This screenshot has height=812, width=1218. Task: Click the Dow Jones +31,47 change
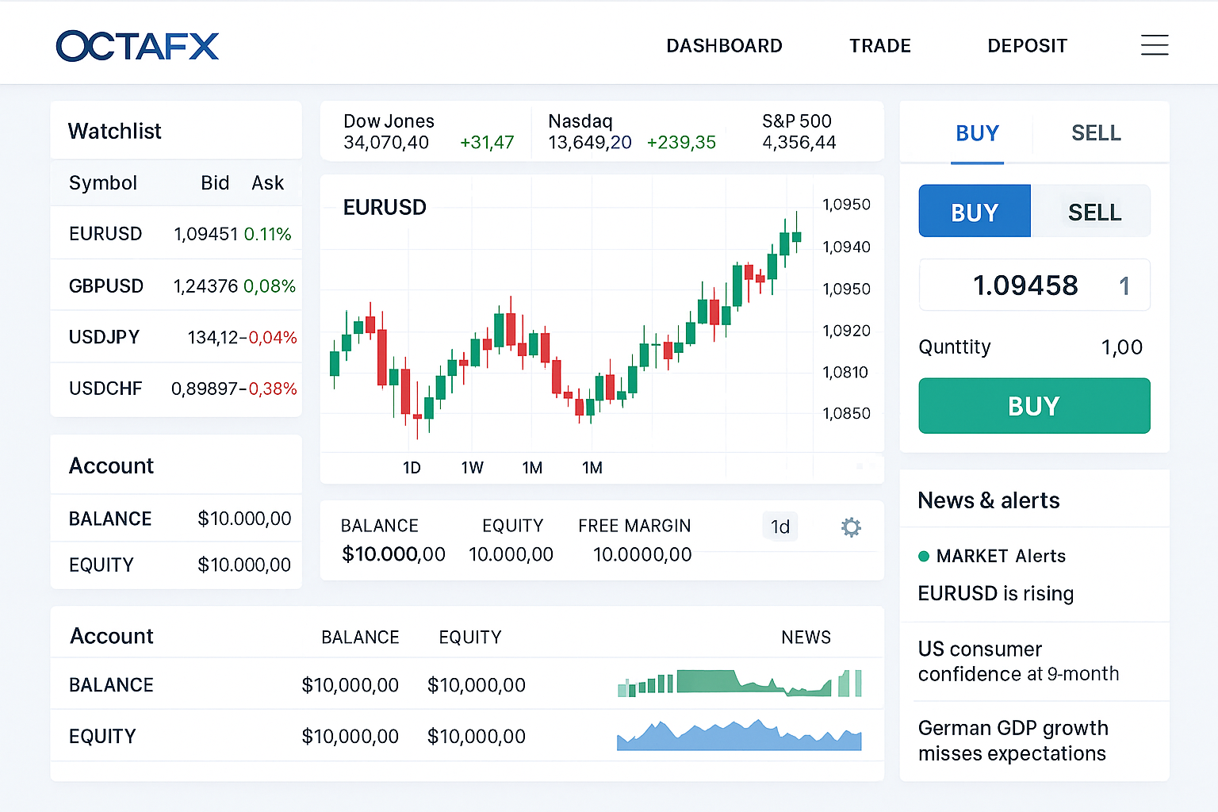(x=487, y=143)
